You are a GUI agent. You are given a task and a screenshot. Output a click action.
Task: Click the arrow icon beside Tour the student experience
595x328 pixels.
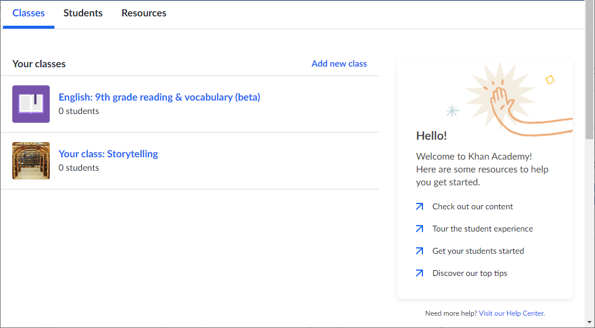(x=419, y=229)
